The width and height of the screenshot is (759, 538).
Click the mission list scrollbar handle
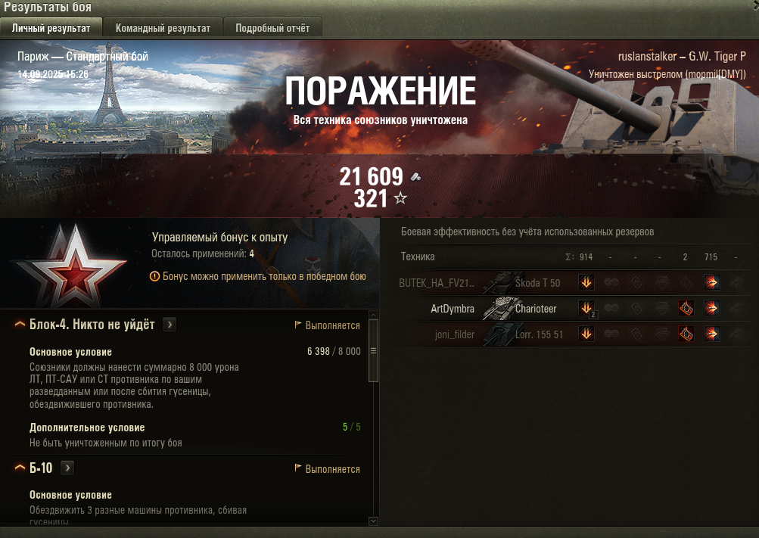[373, 351]
